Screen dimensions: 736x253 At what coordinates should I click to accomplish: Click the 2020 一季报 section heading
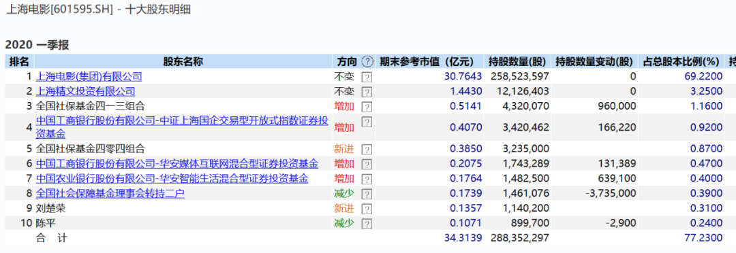click(37, 45)
